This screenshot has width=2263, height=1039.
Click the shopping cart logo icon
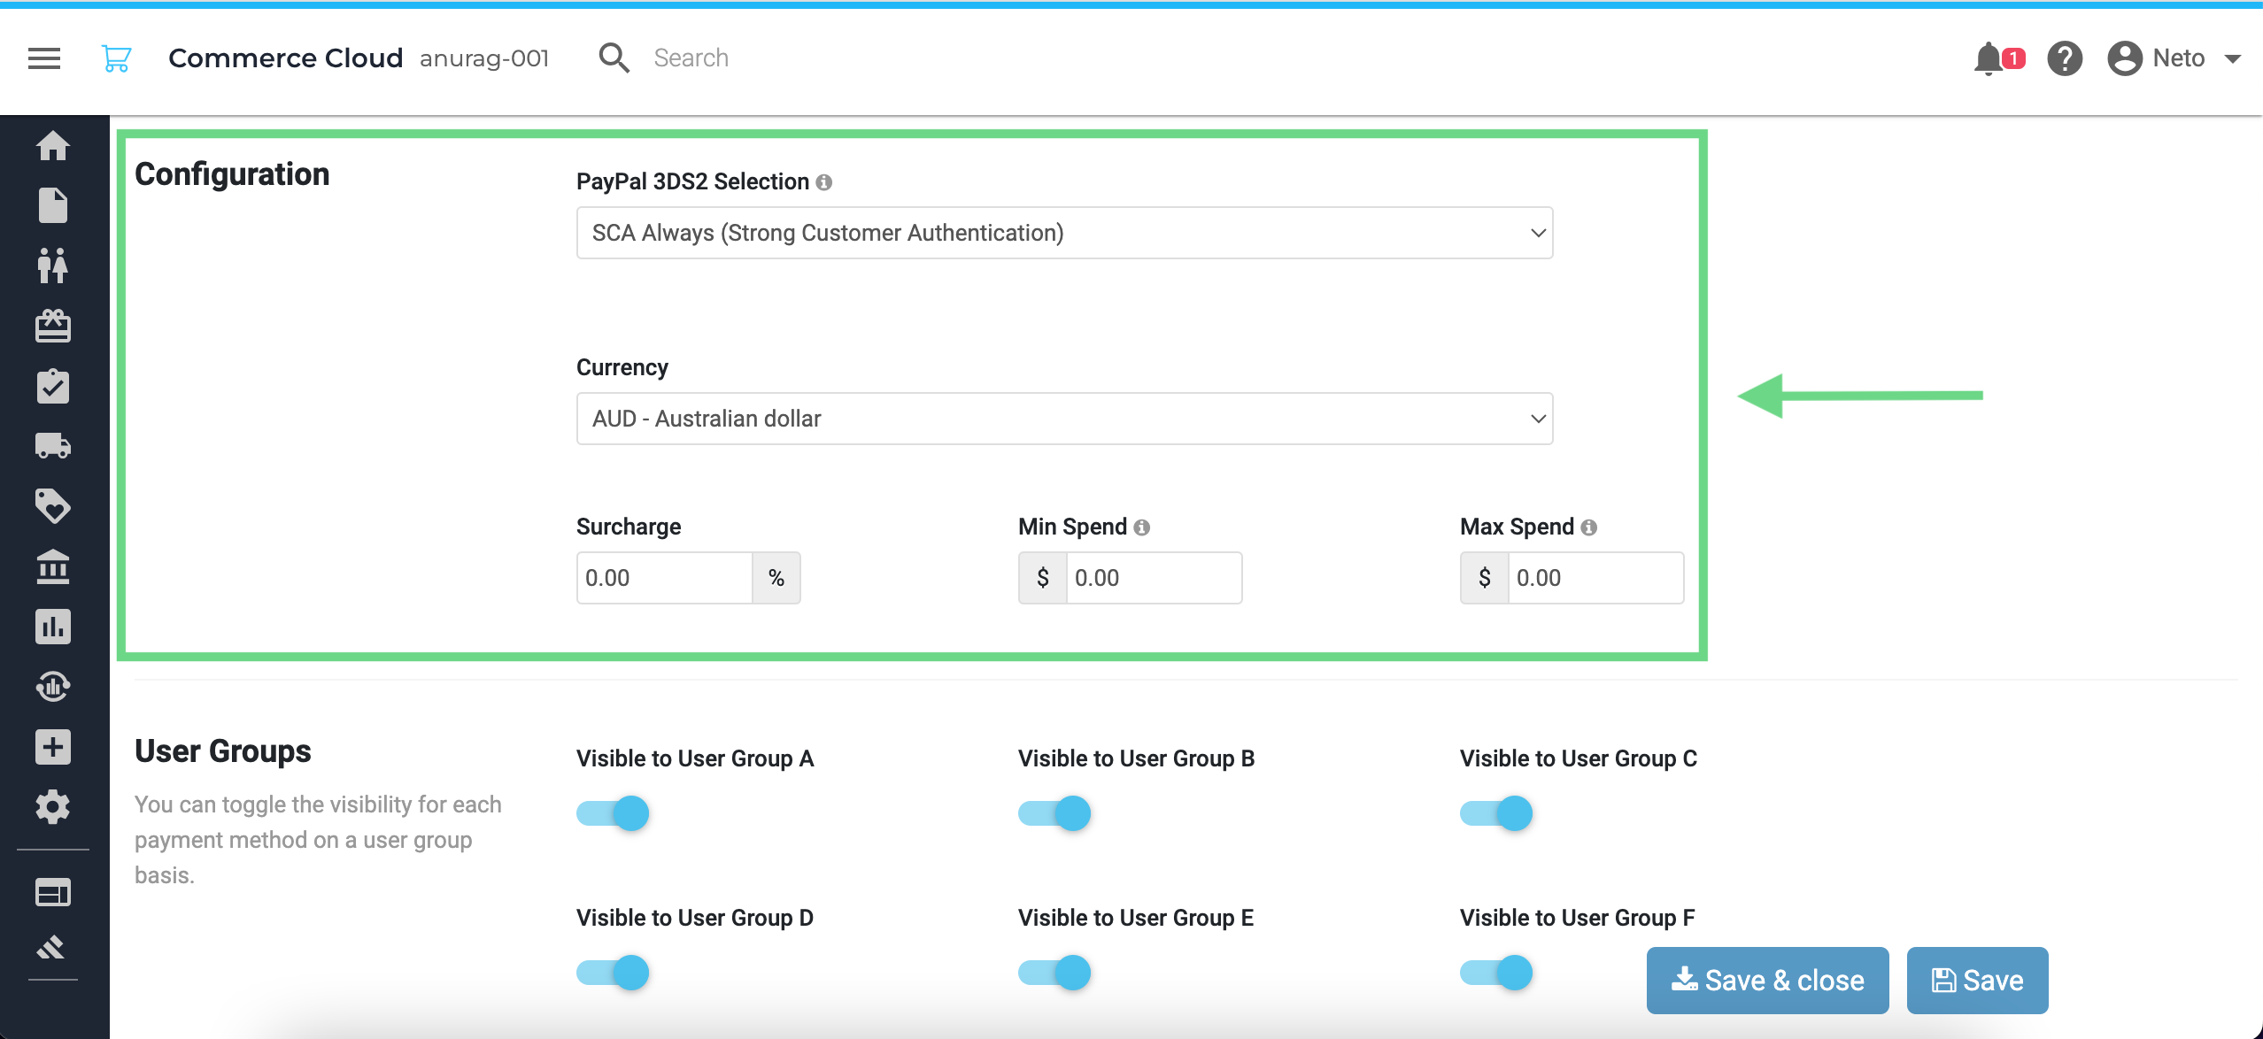tap(116, 58)
